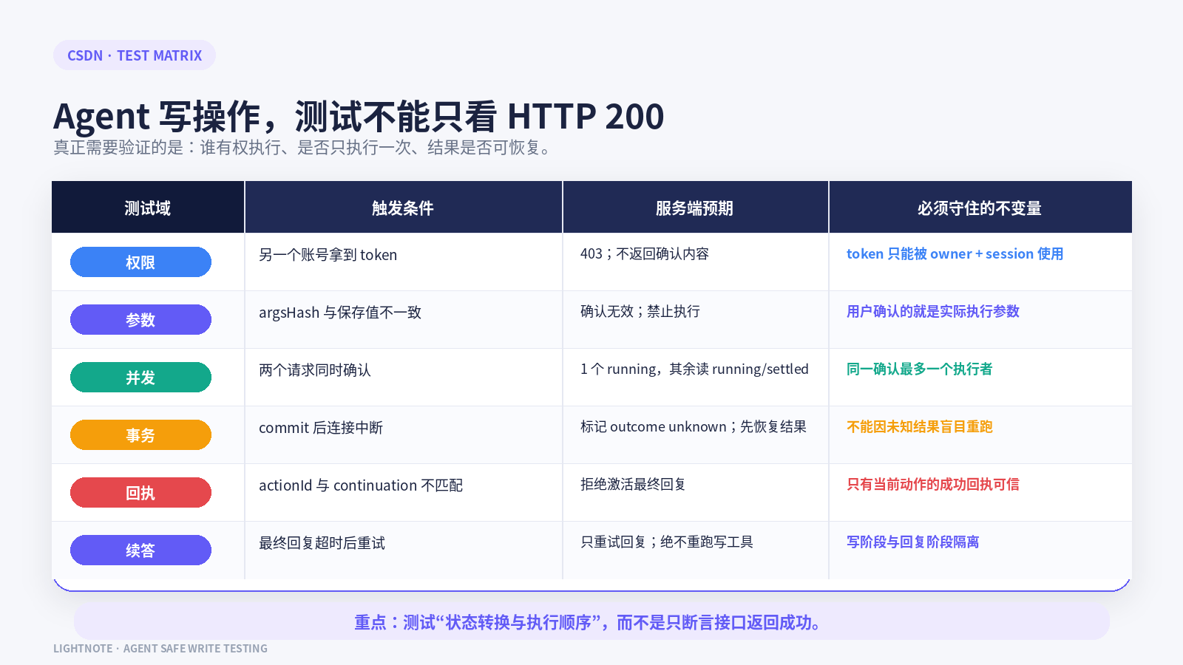1183x665 pixels.
Task: Click cell 最终回复超时后重试
Action: (322, 543)
